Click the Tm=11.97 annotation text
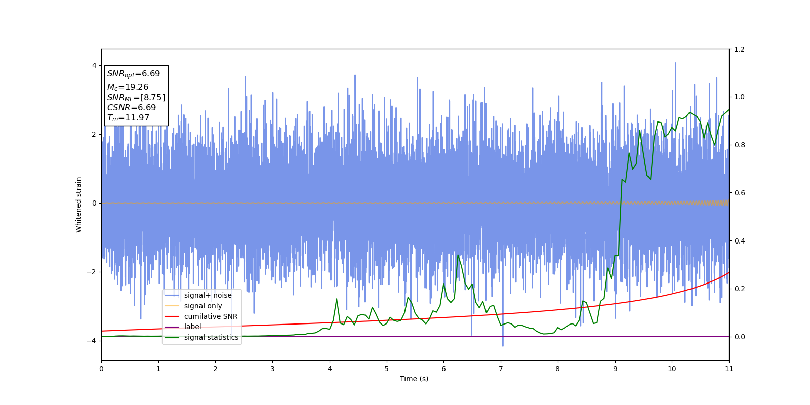The image size is (810, 405). [x=128, y=118]
